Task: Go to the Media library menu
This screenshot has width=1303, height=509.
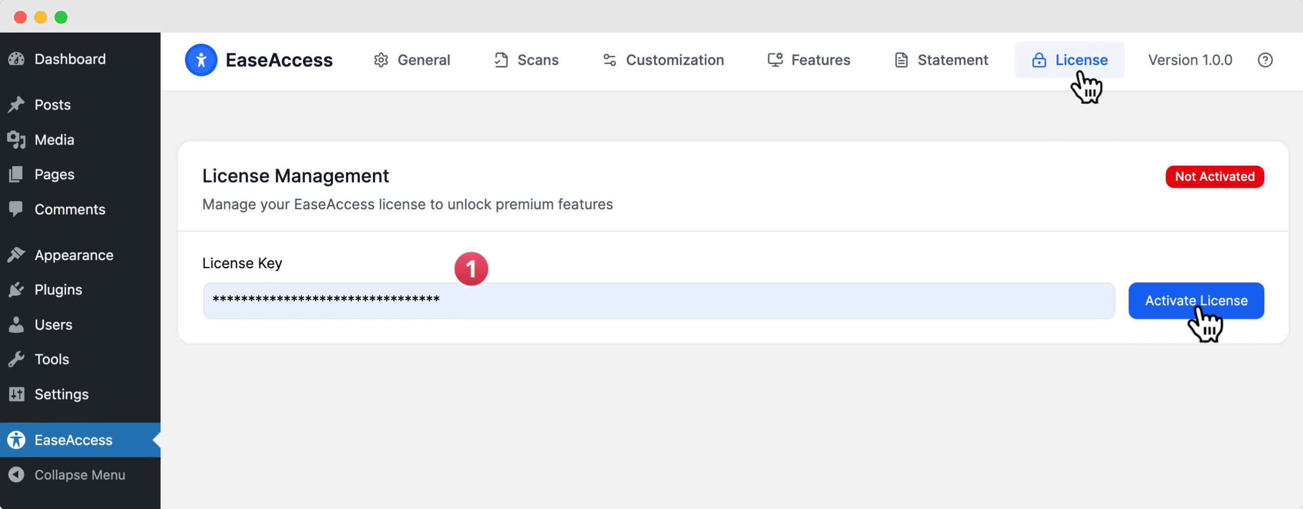Action: click(54, 139)
